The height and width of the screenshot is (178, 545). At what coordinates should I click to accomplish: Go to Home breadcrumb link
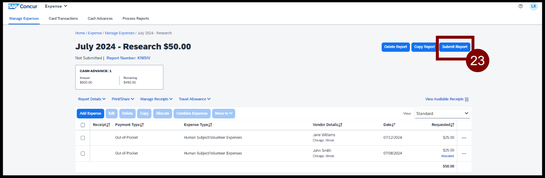click(80, 33)
